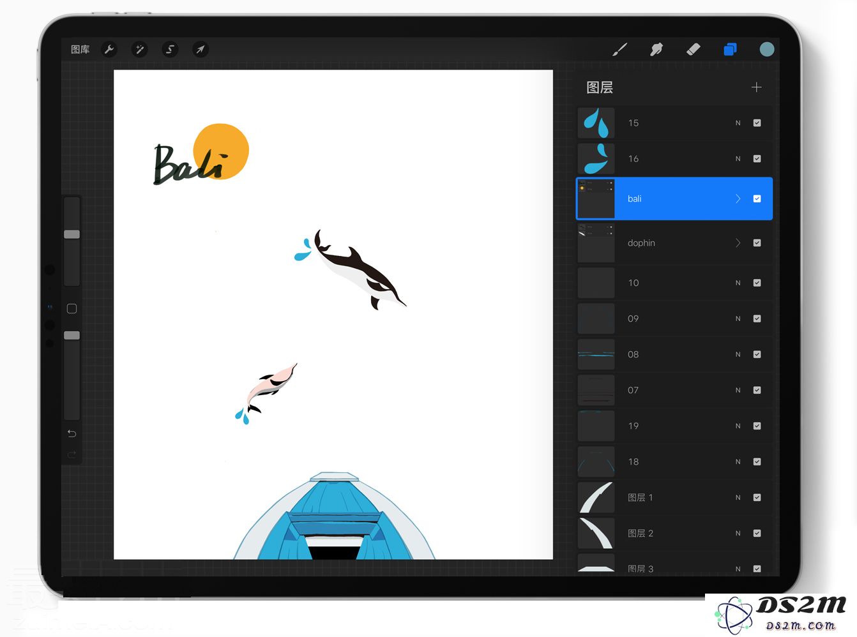Activate the Transform arrow tool

(x=201, y=49)
